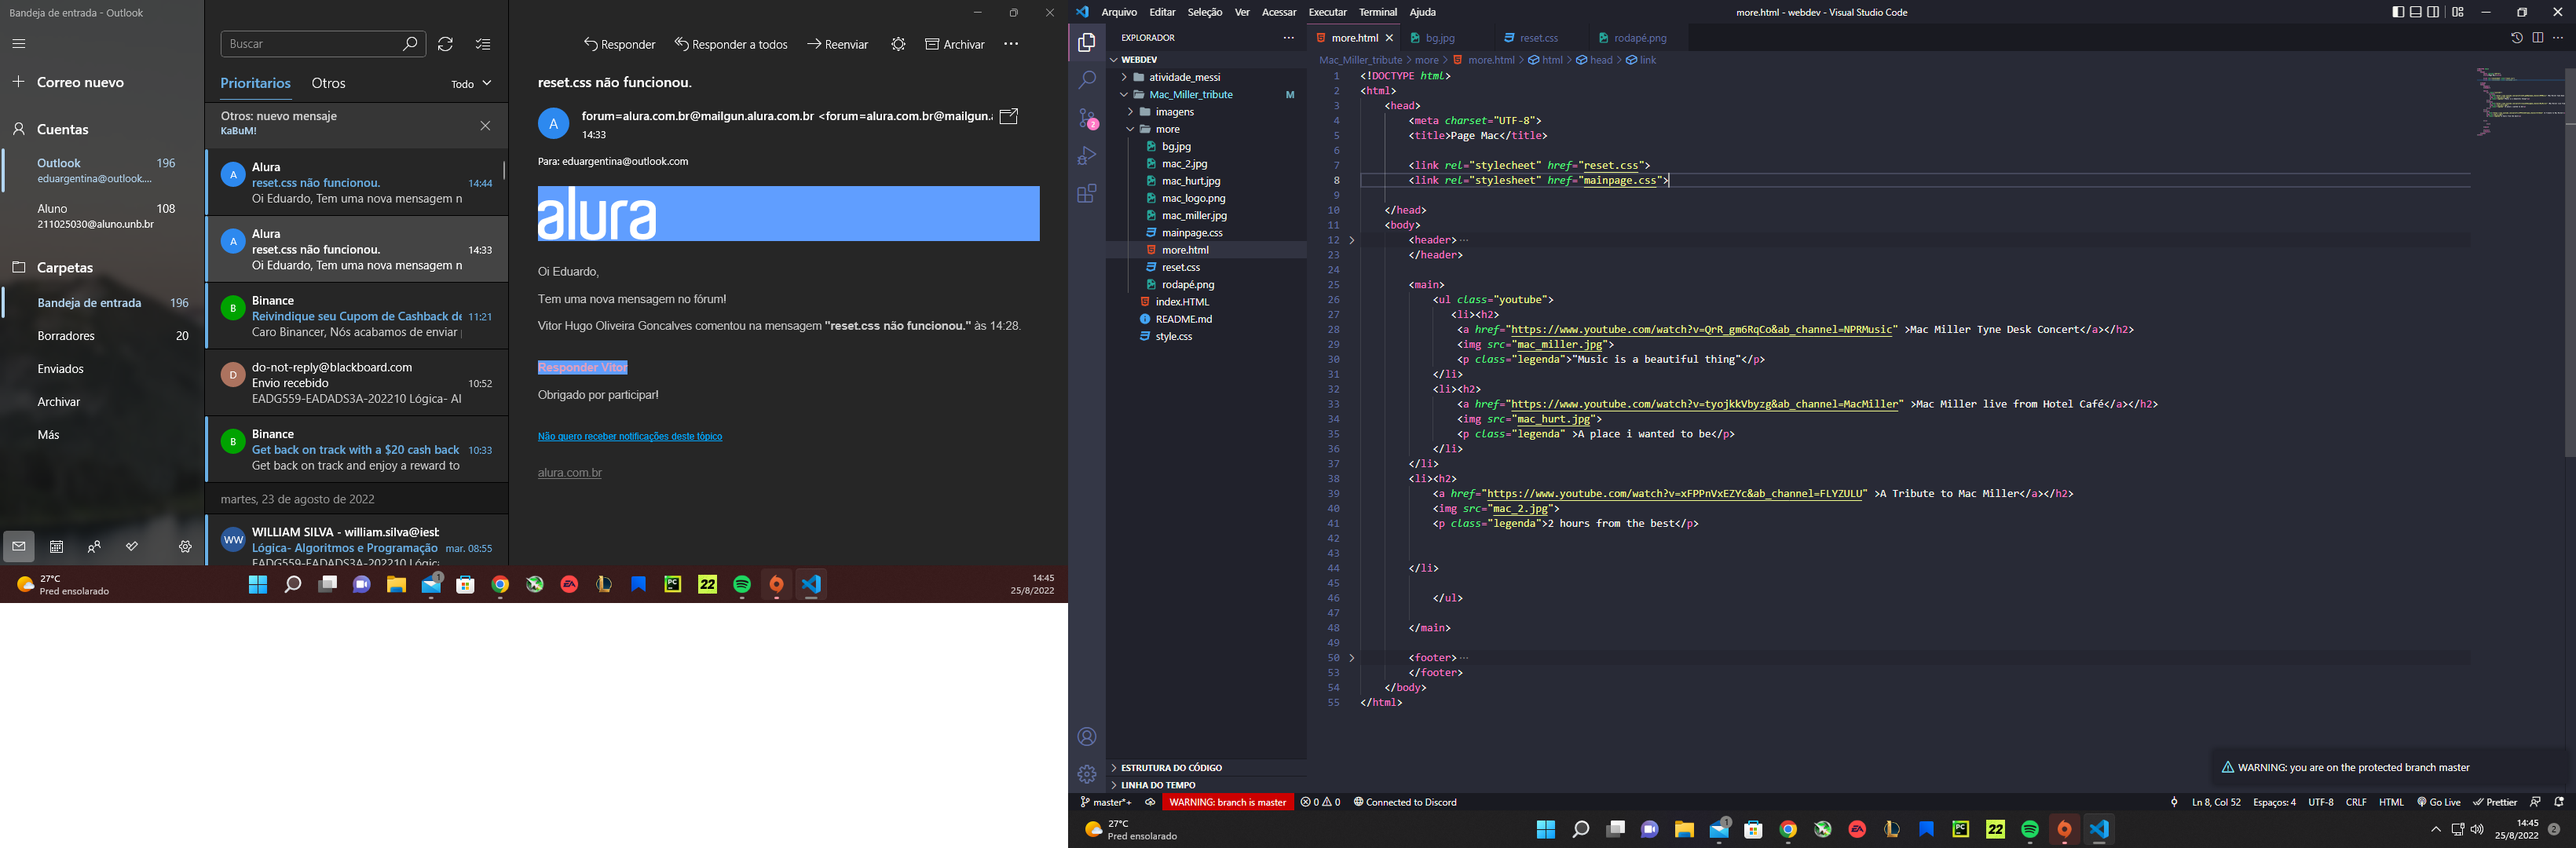Open the Todo filter dropdown in Outlook
The image size is (2576, 848).
click(x=471, y=84)
